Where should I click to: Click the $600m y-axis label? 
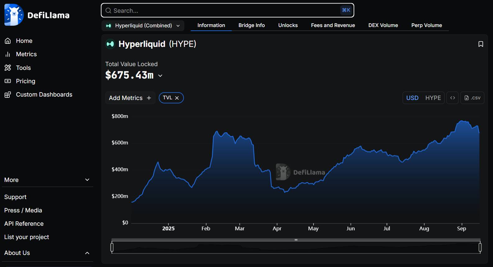tap(120, 143)
